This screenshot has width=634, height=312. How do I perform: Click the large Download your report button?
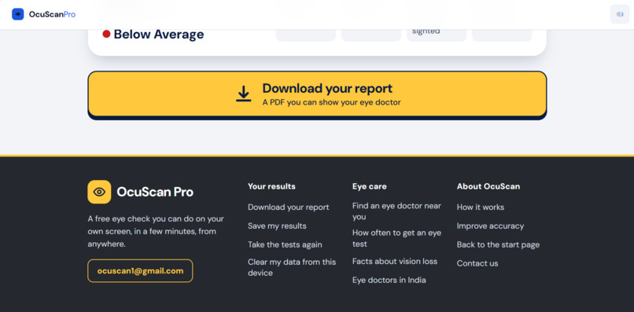click(317, 94)
